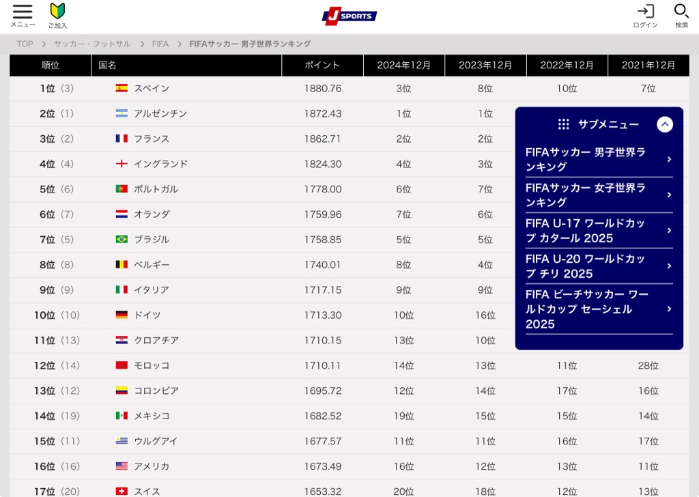Collapse the submenu with the up chevron

pos(664,124)
